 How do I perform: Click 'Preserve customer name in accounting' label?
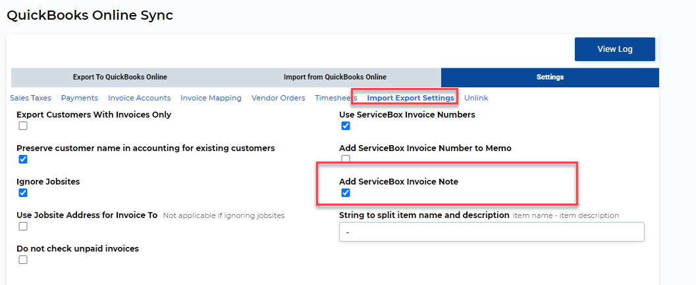146,148
